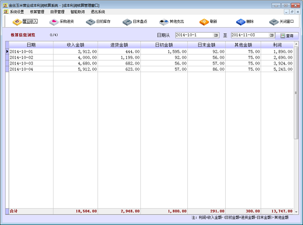This screenshot has height=225, width=303.
Task: Click the total profit 13,747.00
Action: [277, 211]
